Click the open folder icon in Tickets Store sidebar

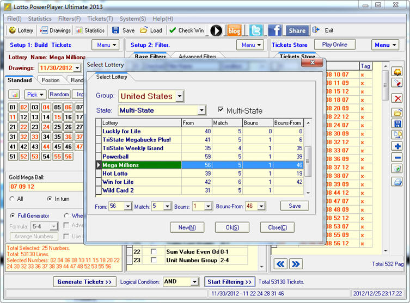pos(397,113)
